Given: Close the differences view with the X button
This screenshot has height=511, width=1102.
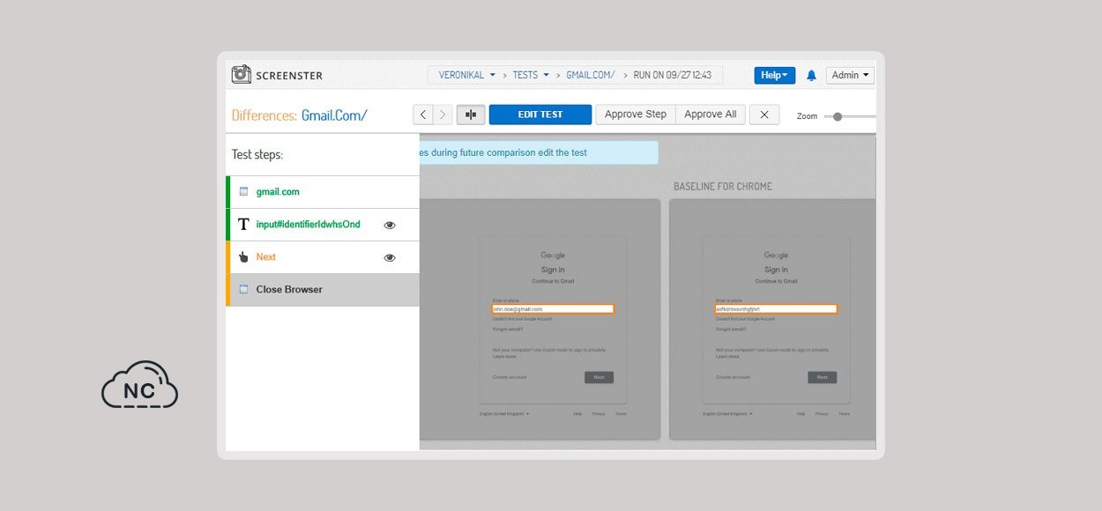Looking at the screenshot, I should (764, 115).
